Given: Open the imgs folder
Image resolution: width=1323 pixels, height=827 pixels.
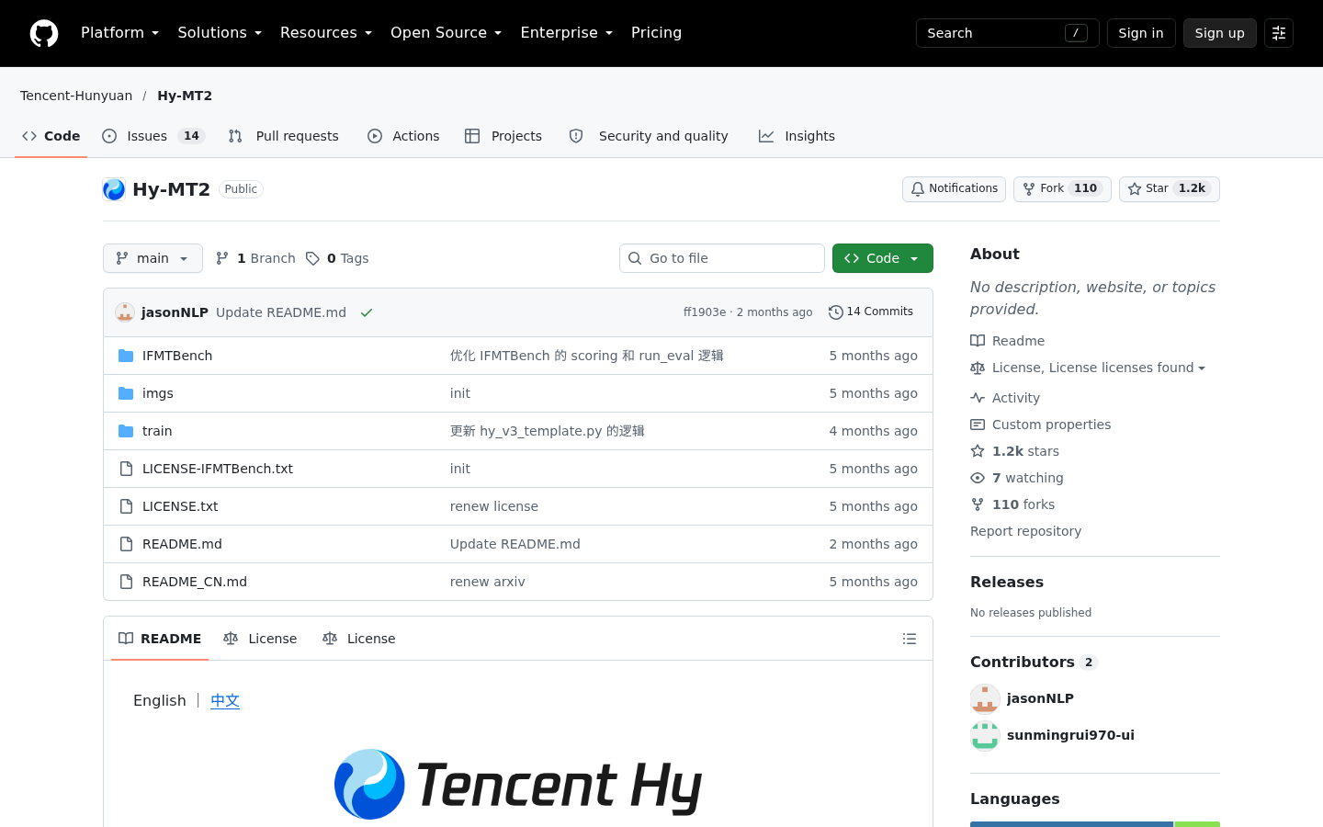Looking at the screenshot, I should click(x=158, y=393).
